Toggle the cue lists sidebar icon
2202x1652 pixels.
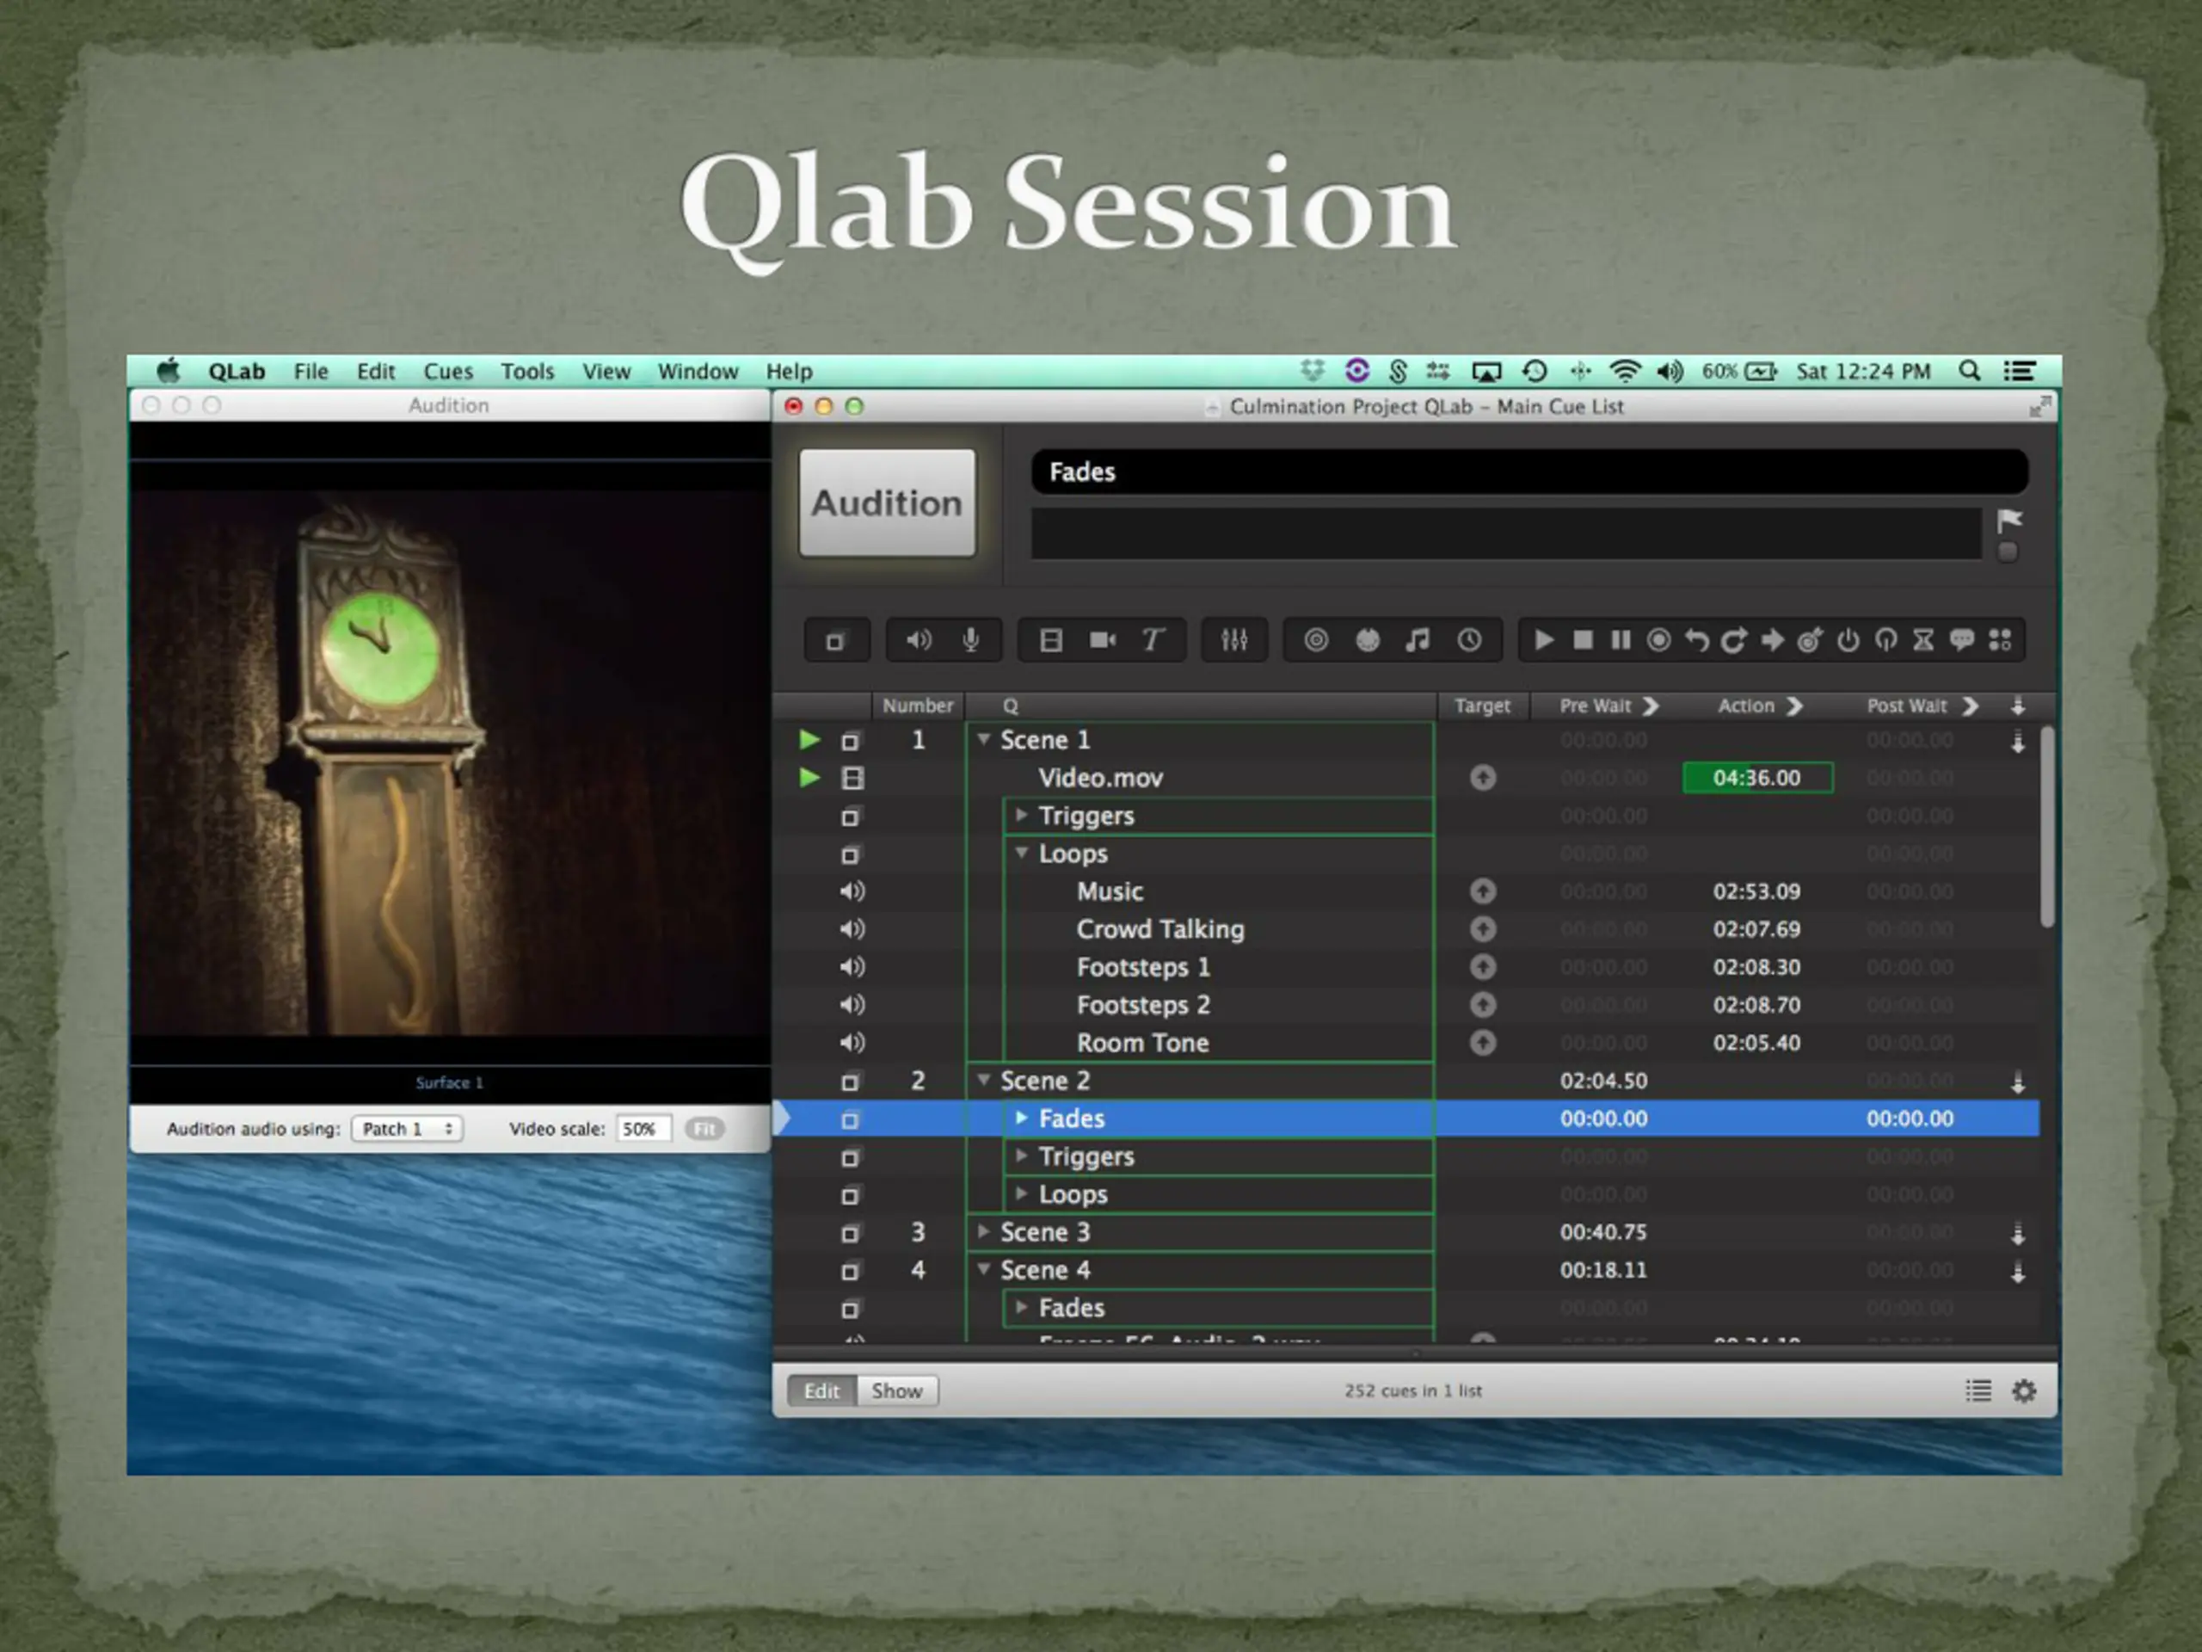point(1978,1391)
